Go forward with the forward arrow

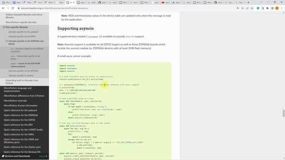[x=8, y=8]
